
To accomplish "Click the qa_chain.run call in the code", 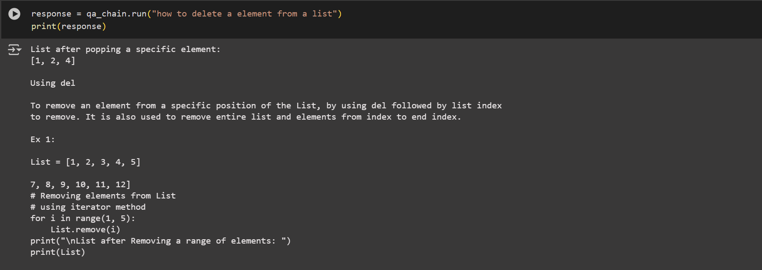I will tap(116, 14).
